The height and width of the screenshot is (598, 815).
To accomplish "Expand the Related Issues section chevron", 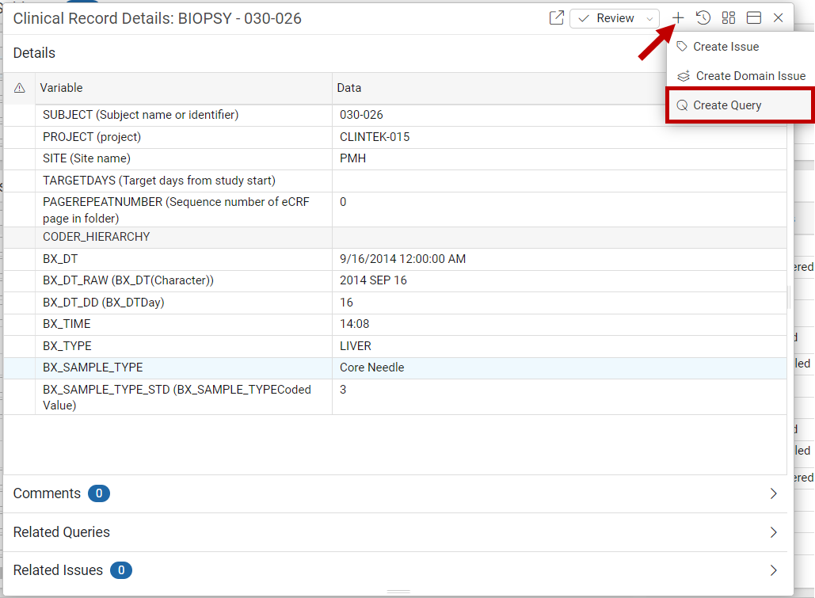I will [x=773, y=570].
